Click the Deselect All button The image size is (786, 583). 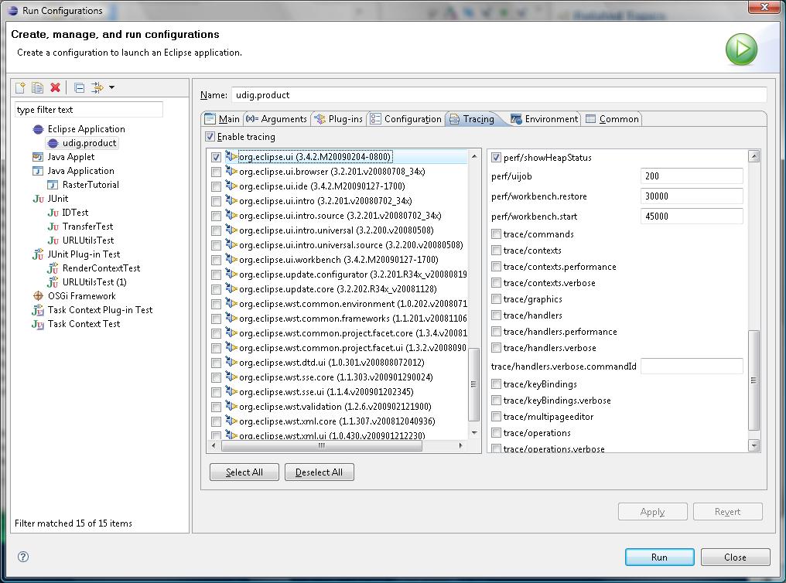coord(320,472)
